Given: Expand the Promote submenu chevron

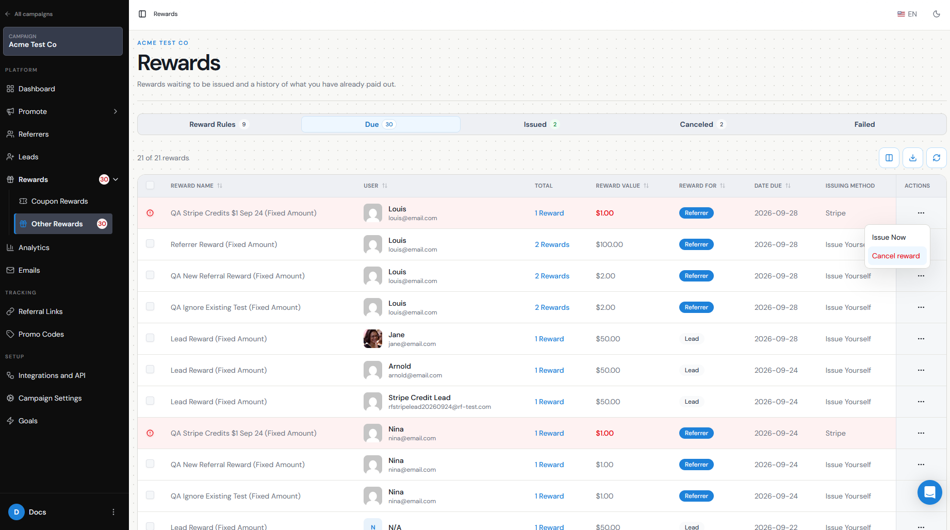Looking at the screenshot, I should pyautogui.click(x=116, y=111).
